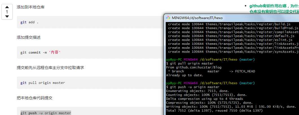Viewport: 299px width, 115px height.
Task: Click terminal line 'Already up to date.'
Action: click(185, 75)
